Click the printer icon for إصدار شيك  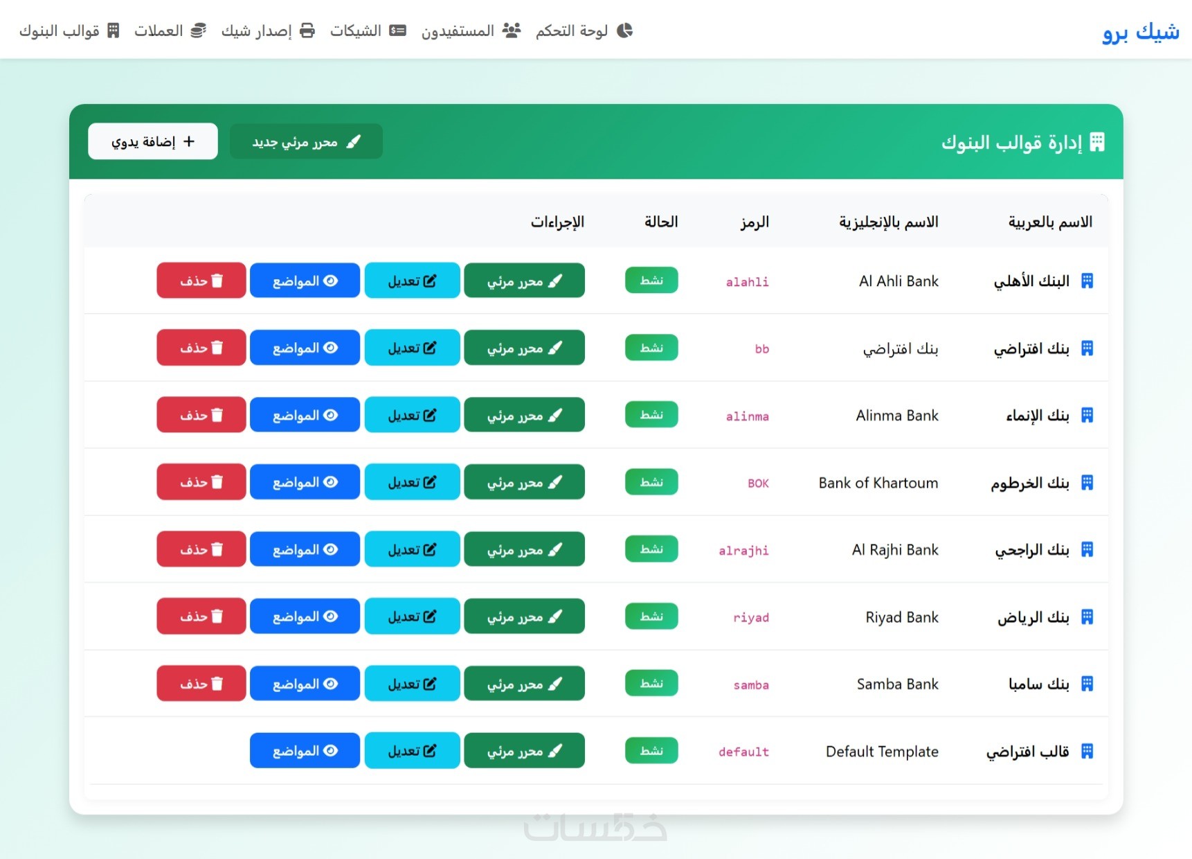pyautogui.click(x=307, y=30)
